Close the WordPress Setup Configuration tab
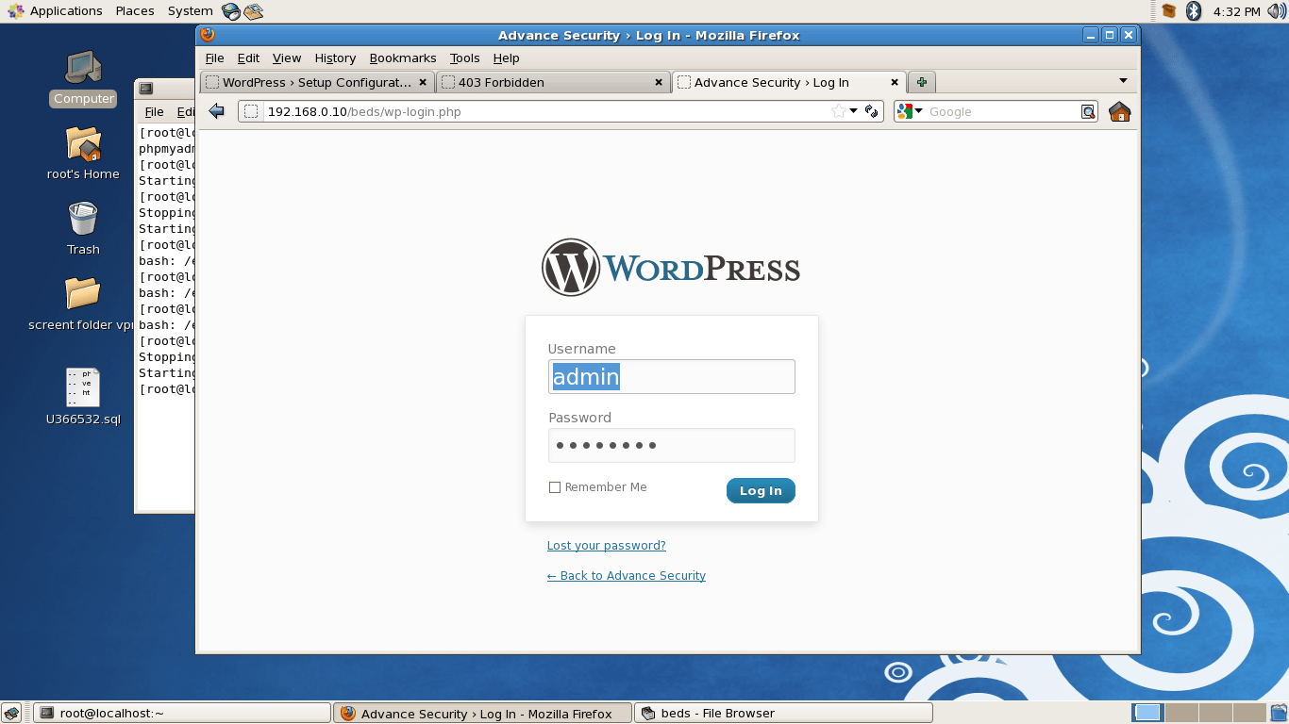The image size is (1289, 724). [x=423, y=82]
